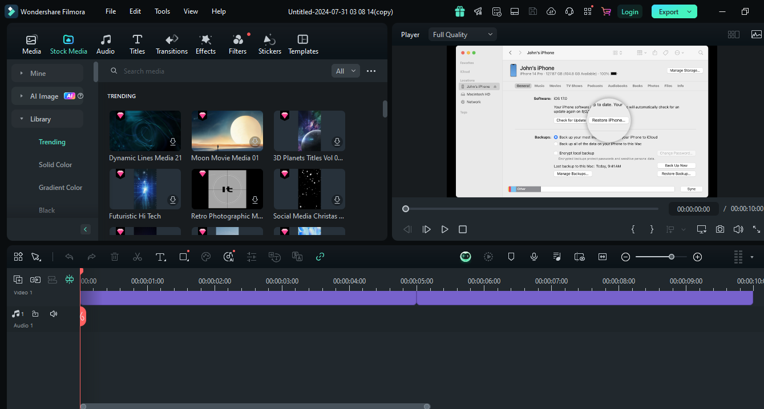Open the Filters tab
Viewport: 764px width, 409px height.
click(x=237, y=44)
